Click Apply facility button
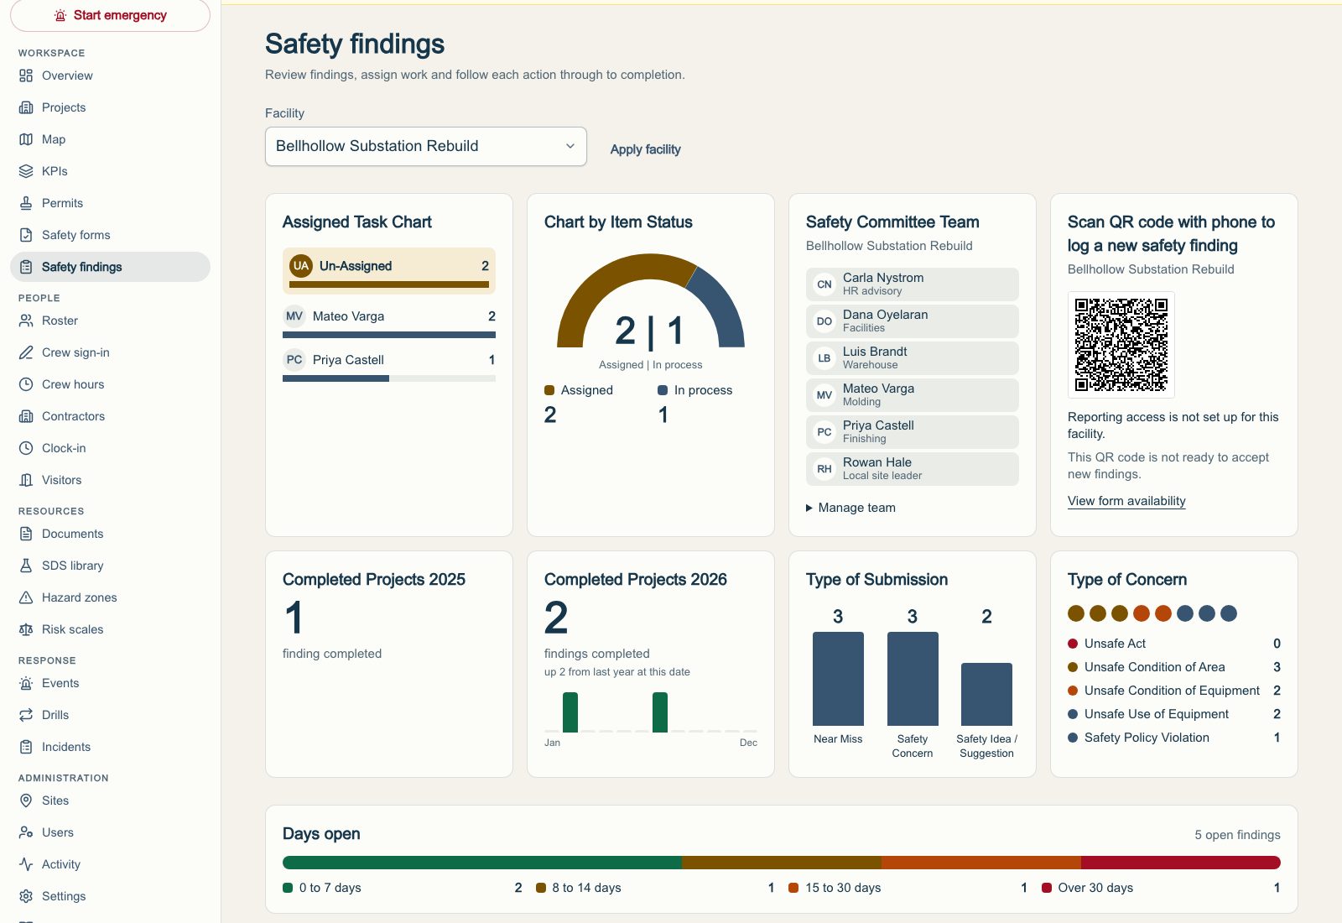 click(x=645, y=149)
